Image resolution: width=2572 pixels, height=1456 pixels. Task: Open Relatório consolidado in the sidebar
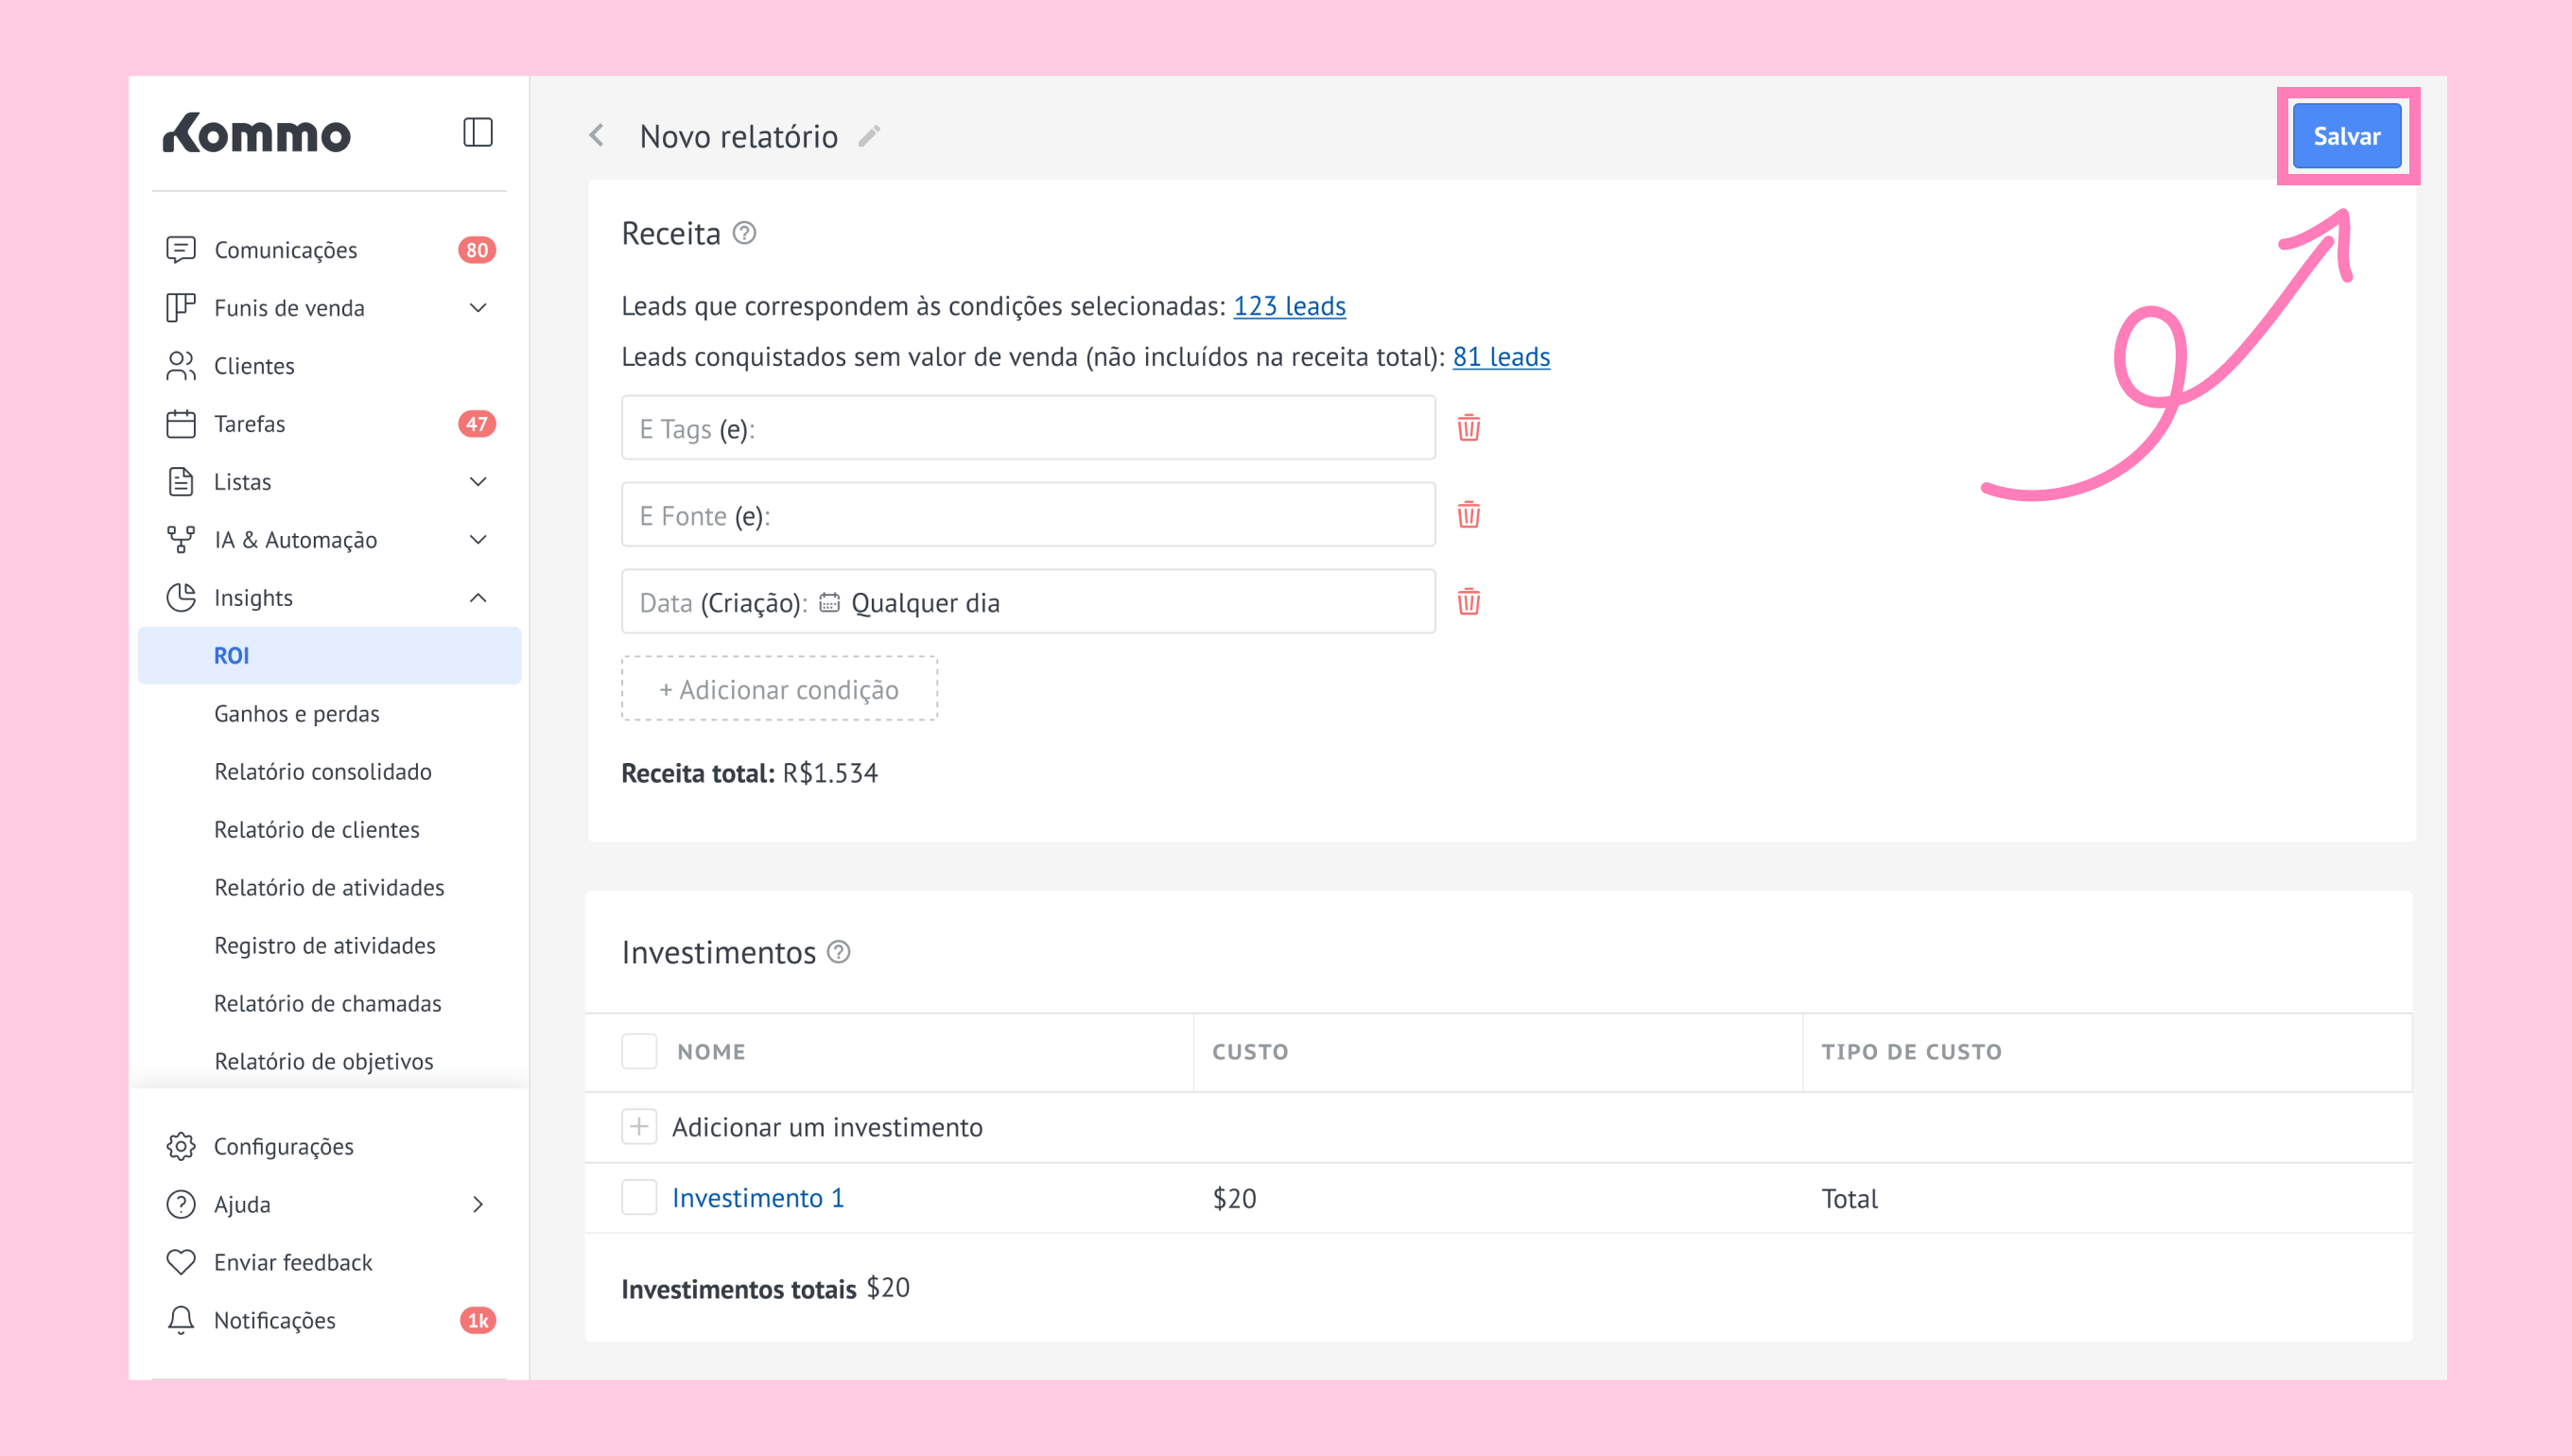(323, 771)
